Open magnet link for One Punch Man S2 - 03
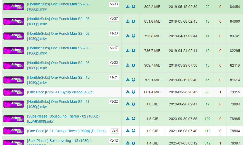This screenshot has height=145, width=245. click(133, 51)
